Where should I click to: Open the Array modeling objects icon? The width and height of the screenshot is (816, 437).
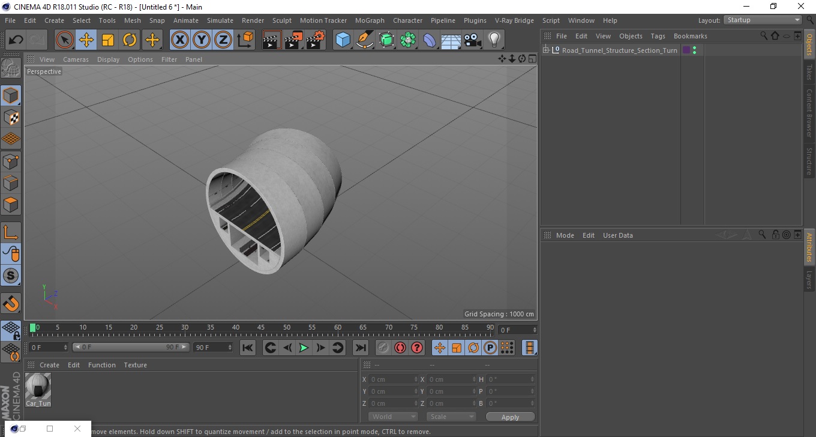pyautogui.click(x=408, y=40)
